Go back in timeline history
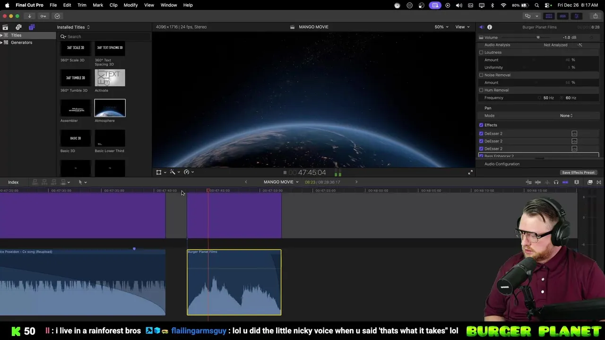Screen dimensions: 605x340 [x=246, y=182]
